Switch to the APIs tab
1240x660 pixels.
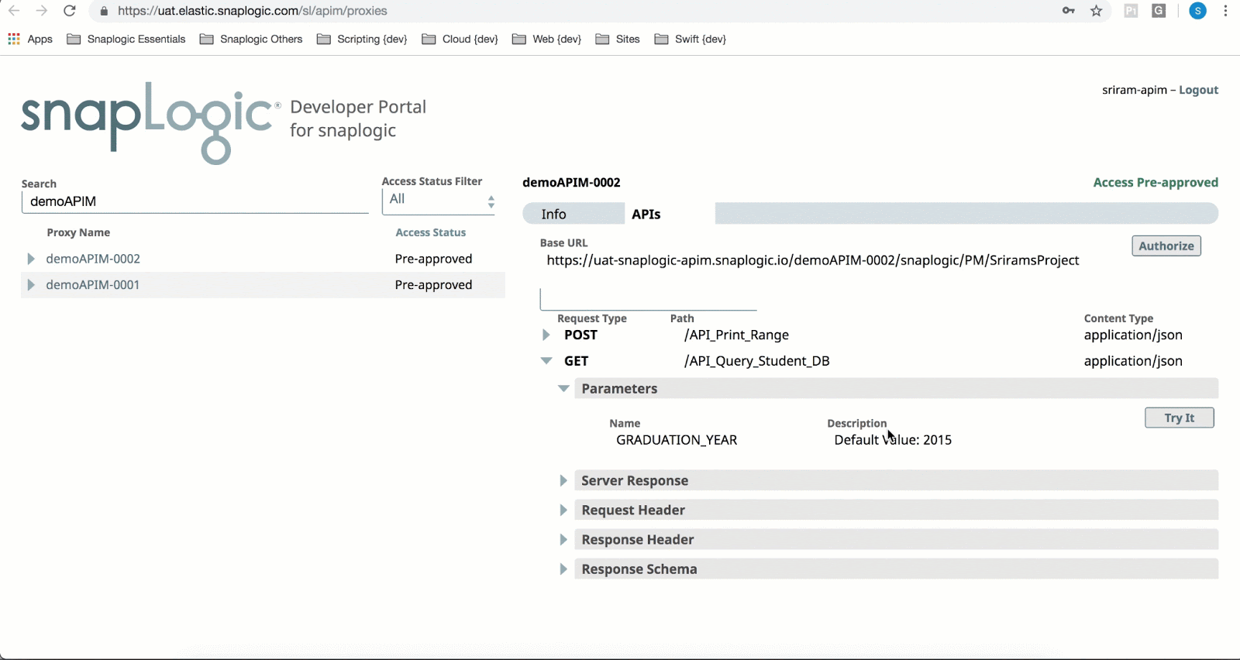(646, 214)
